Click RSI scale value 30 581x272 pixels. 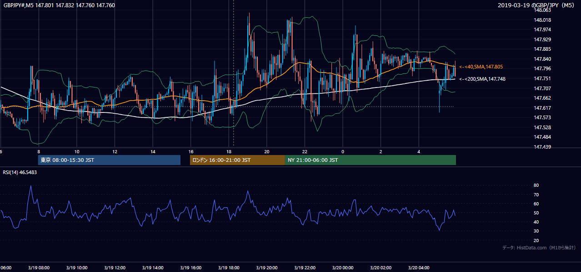click(536, 231)
